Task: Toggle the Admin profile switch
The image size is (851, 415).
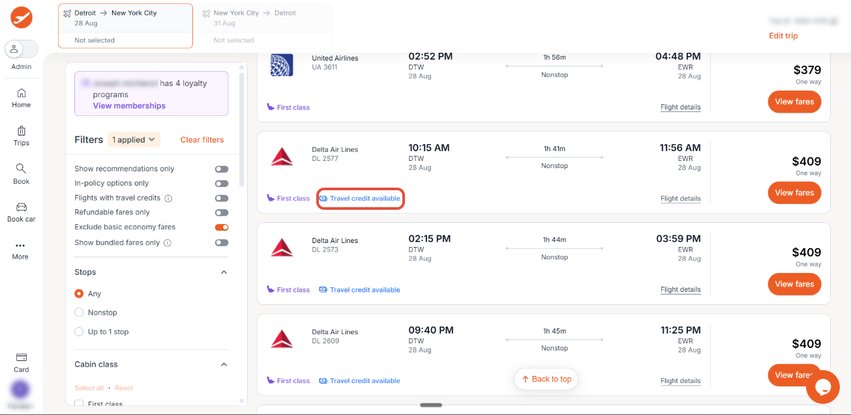Action: coord(22,49)
